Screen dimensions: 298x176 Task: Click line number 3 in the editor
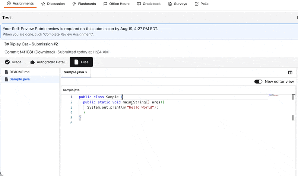pyautogui.click(x=72, y=108)
